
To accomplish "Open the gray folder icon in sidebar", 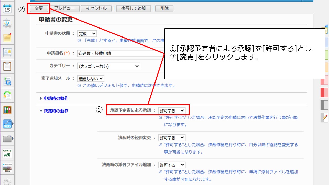I will pos(7,139).
